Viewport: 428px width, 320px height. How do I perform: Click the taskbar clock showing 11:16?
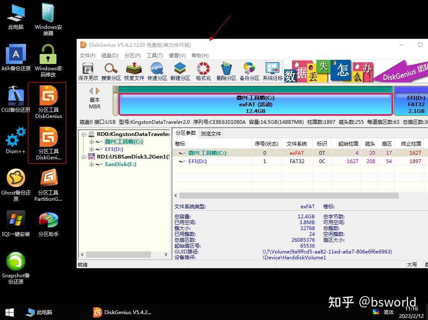point(411,312)
